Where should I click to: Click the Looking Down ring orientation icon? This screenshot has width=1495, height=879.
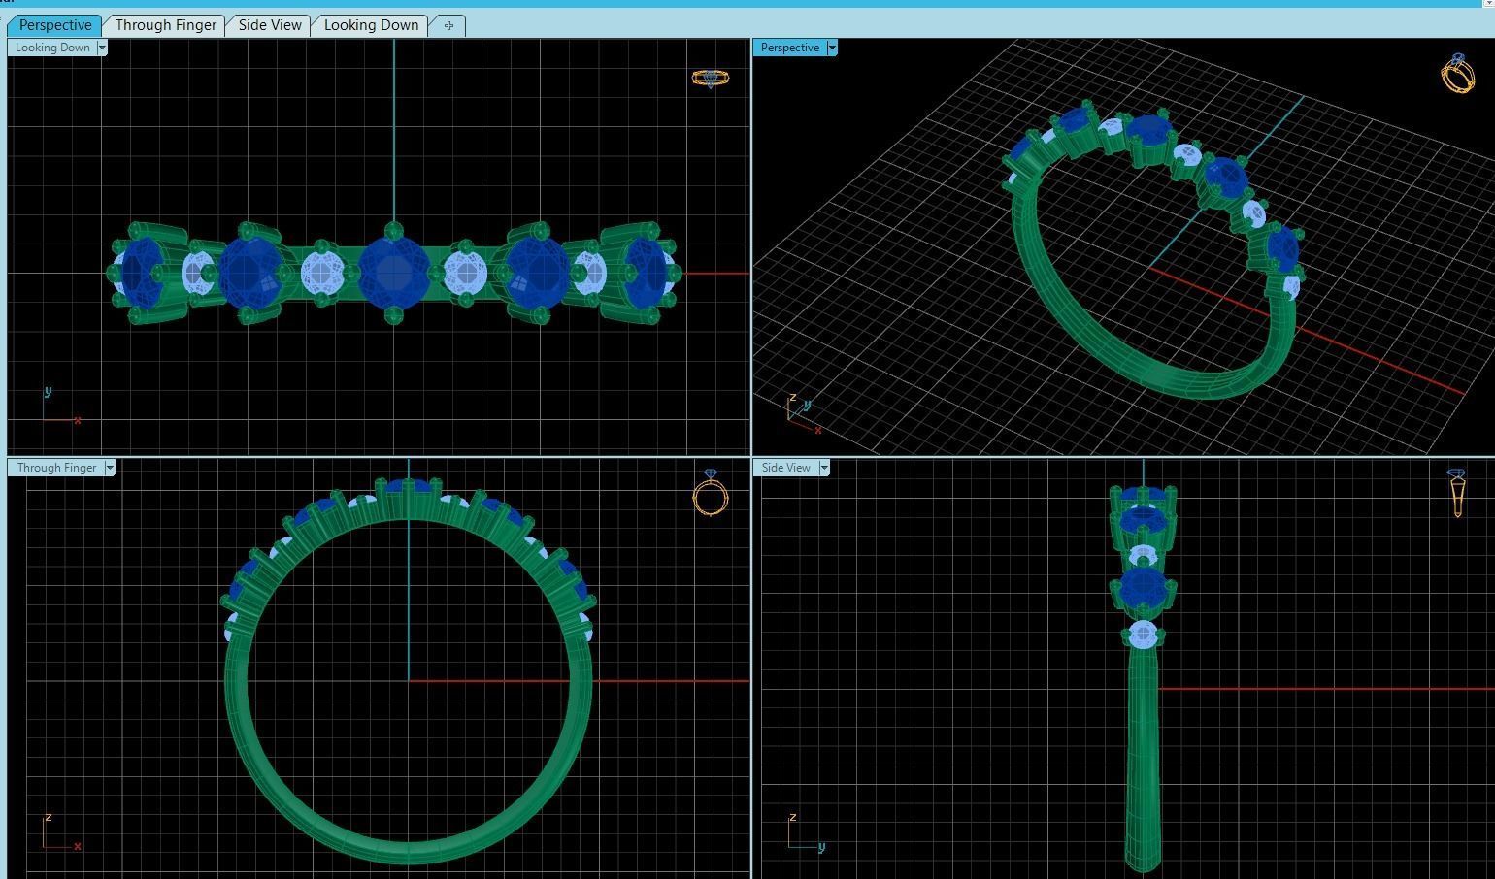coord(711,78)
